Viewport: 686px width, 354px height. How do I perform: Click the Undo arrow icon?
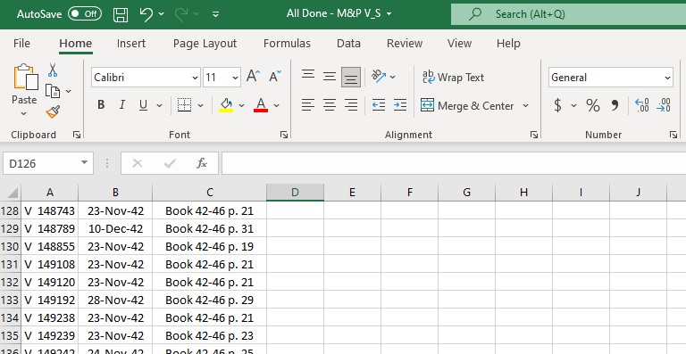click(146, 14)
